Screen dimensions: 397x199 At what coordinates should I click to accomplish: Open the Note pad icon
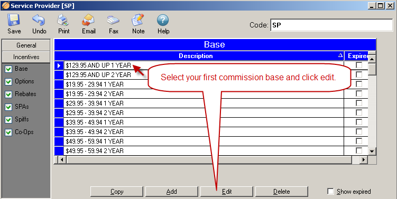point(138,20)
